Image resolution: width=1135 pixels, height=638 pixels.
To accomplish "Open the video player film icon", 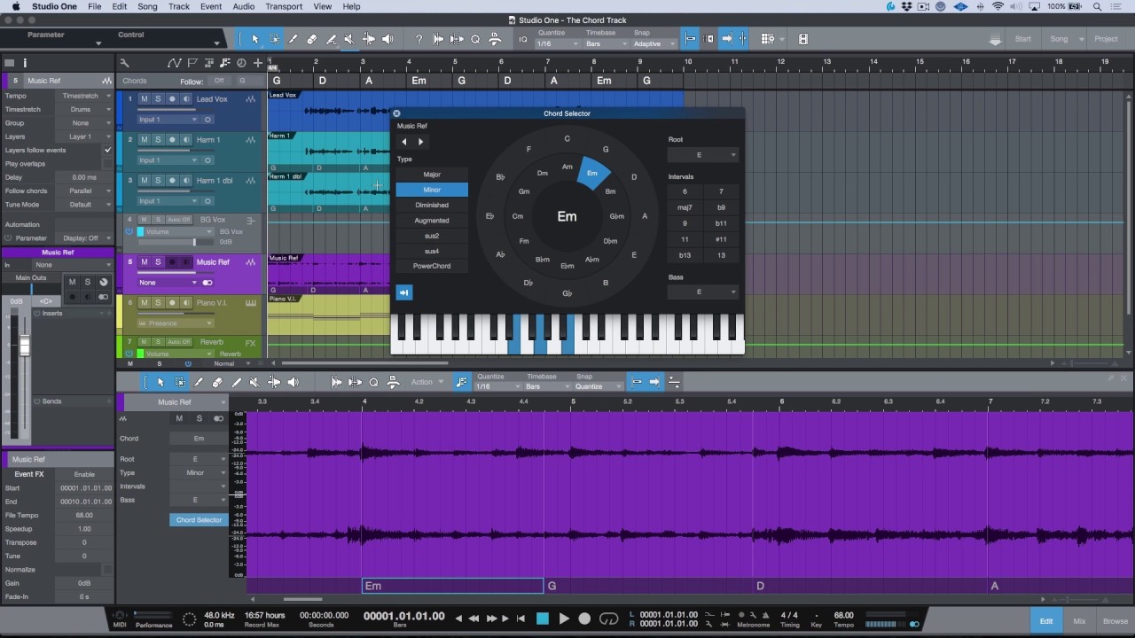I will (x=802, y=39).
